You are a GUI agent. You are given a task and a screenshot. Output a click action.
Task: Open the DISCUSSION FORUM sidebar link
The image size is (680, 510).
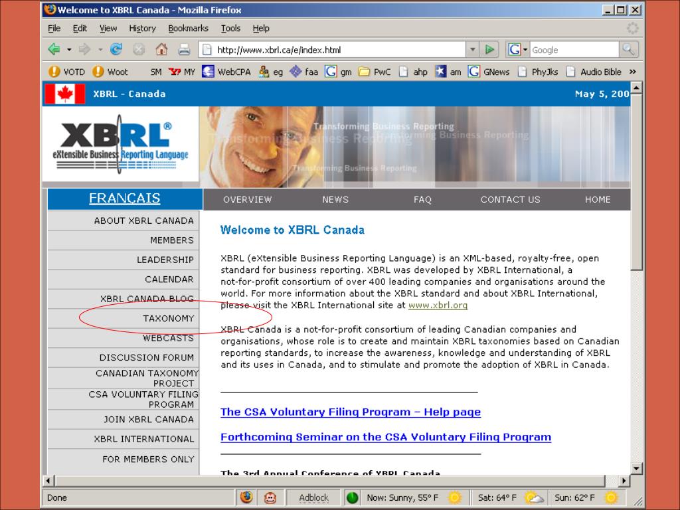pos(123,357)
